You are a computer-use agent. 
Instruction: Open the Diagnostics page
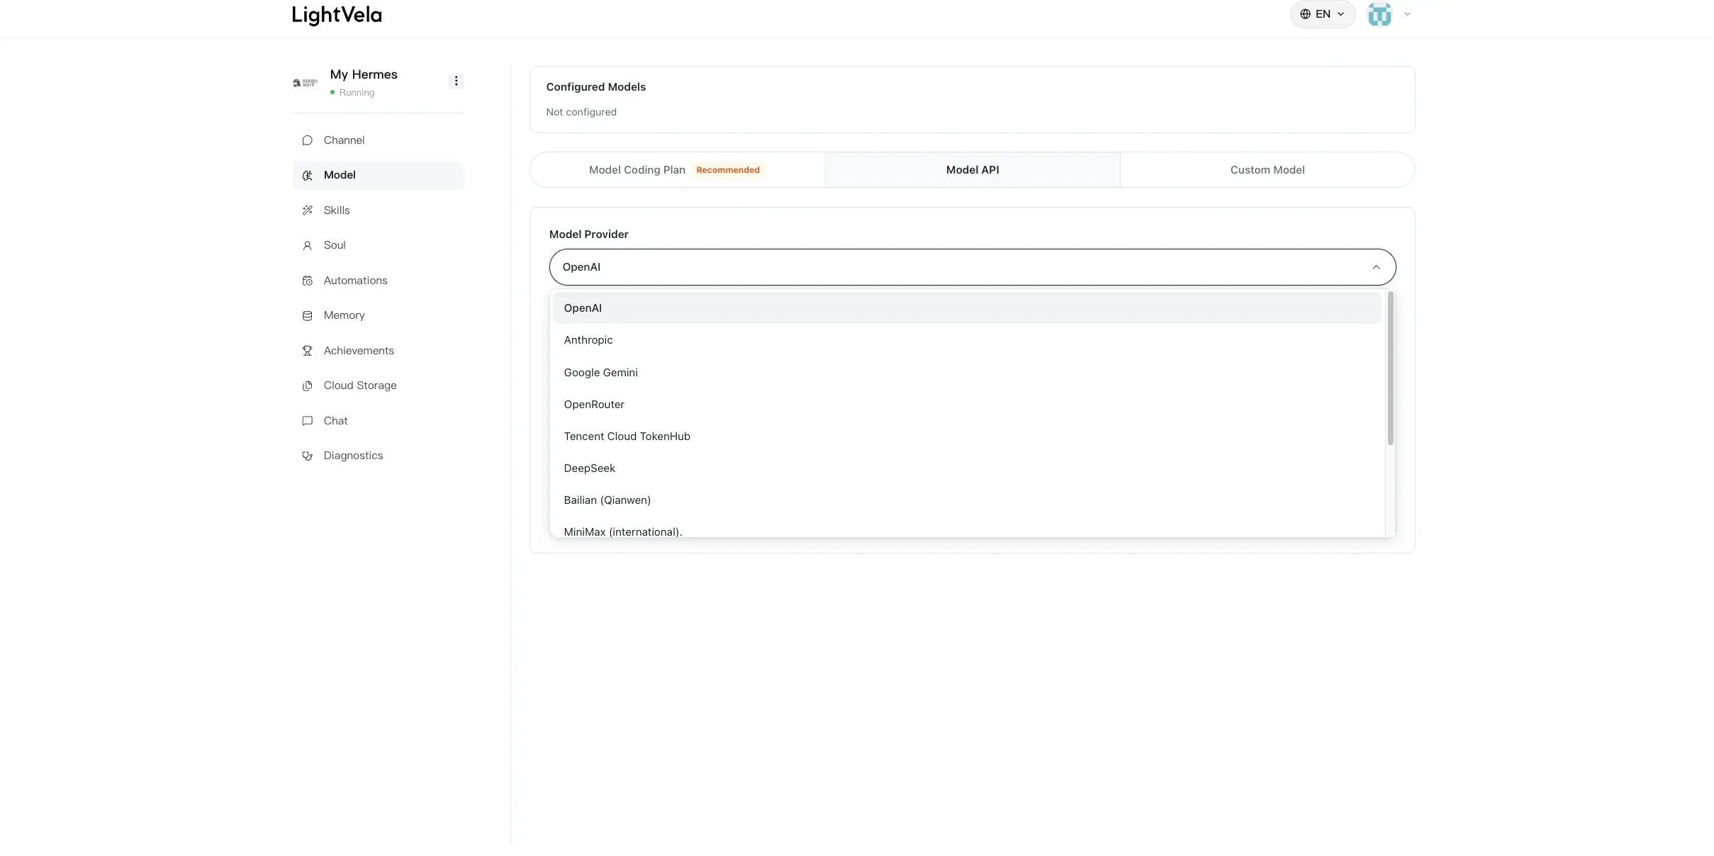[379, 456]
